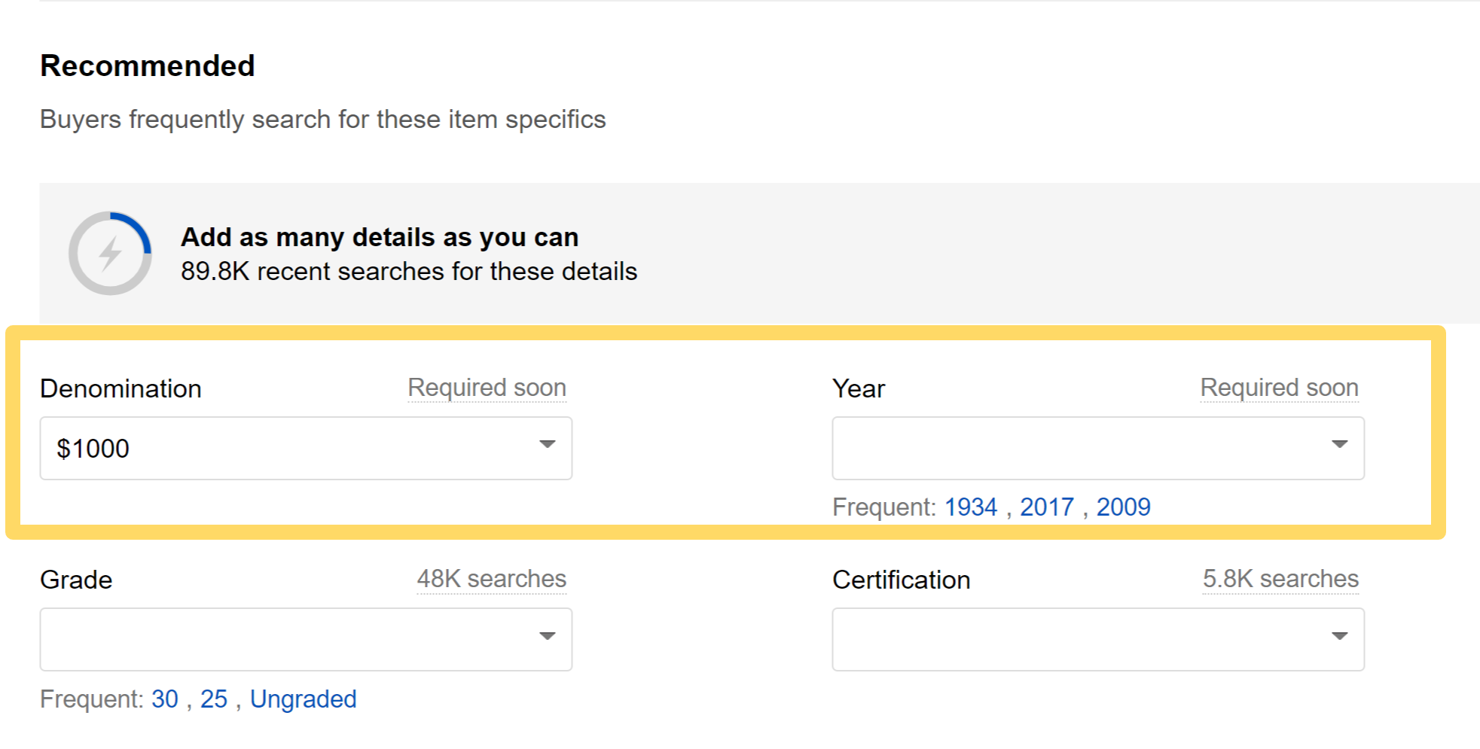Click the 48K searches label for Grade
Screen dimensions: 1480x749
pos(491,579)
